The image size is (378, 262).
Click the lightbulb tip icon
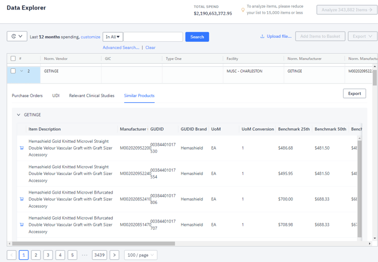tap(243, 10)
